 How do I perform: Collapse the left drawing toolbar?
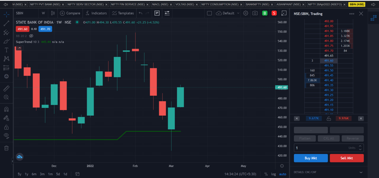(12, 161)
